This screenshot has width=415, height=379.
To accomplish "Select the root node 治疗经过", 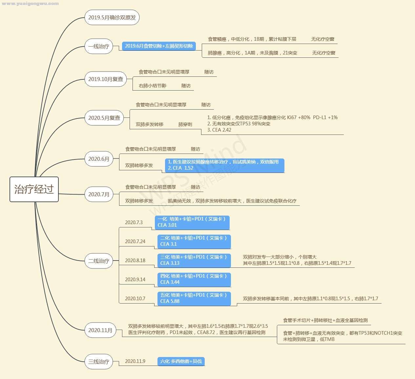I will click(34, 189).
